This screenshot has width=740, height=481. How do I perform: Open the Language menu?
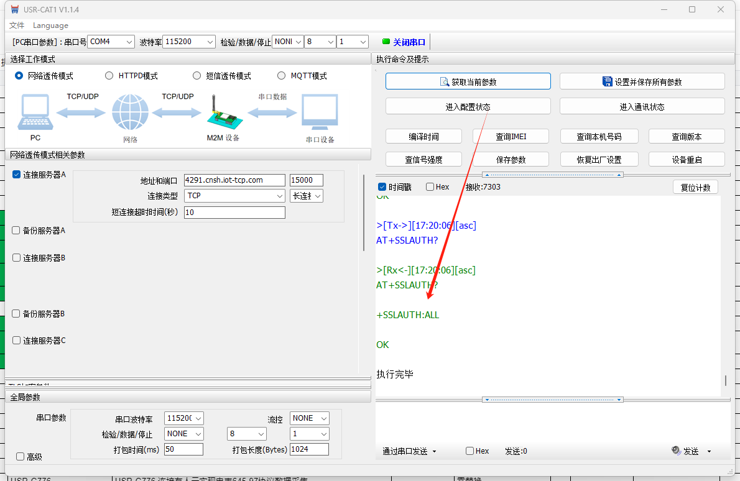point(50,25)
